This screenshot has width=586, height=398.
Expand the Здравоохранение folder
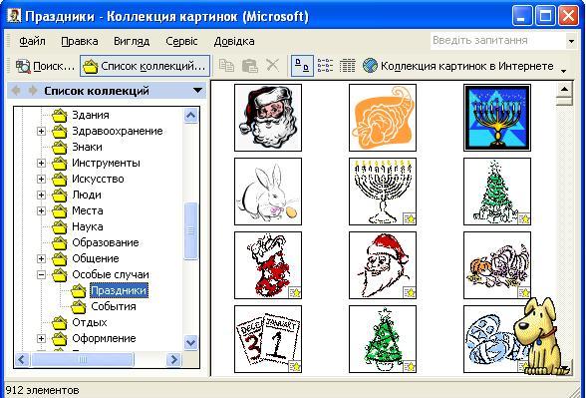pyautogui.click(x=41, y=132)
